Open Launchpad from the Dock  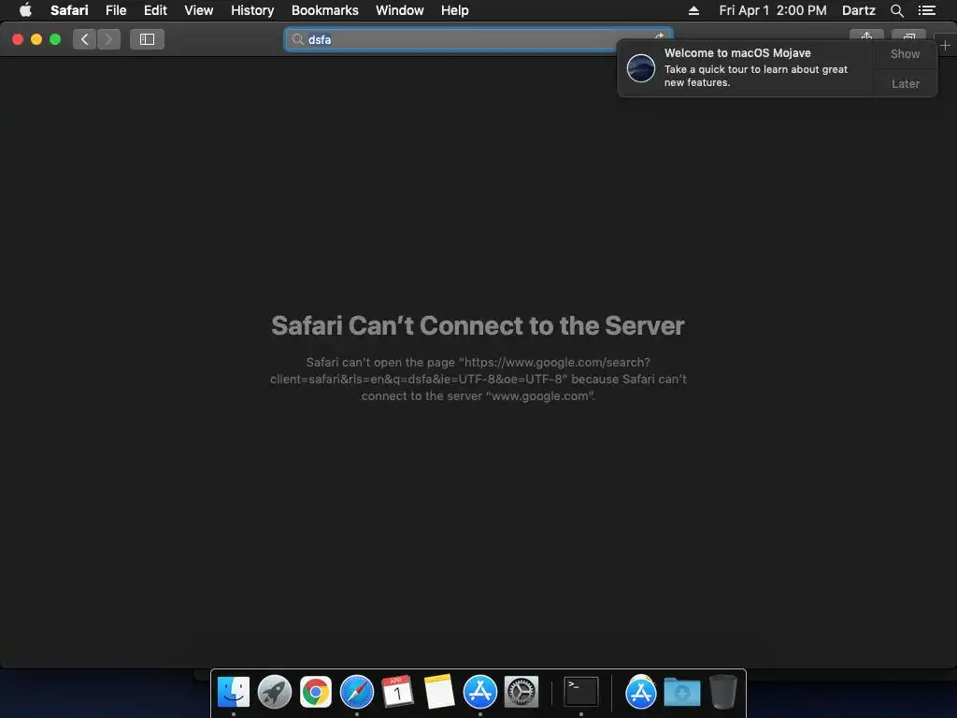(x=275, y=692)
